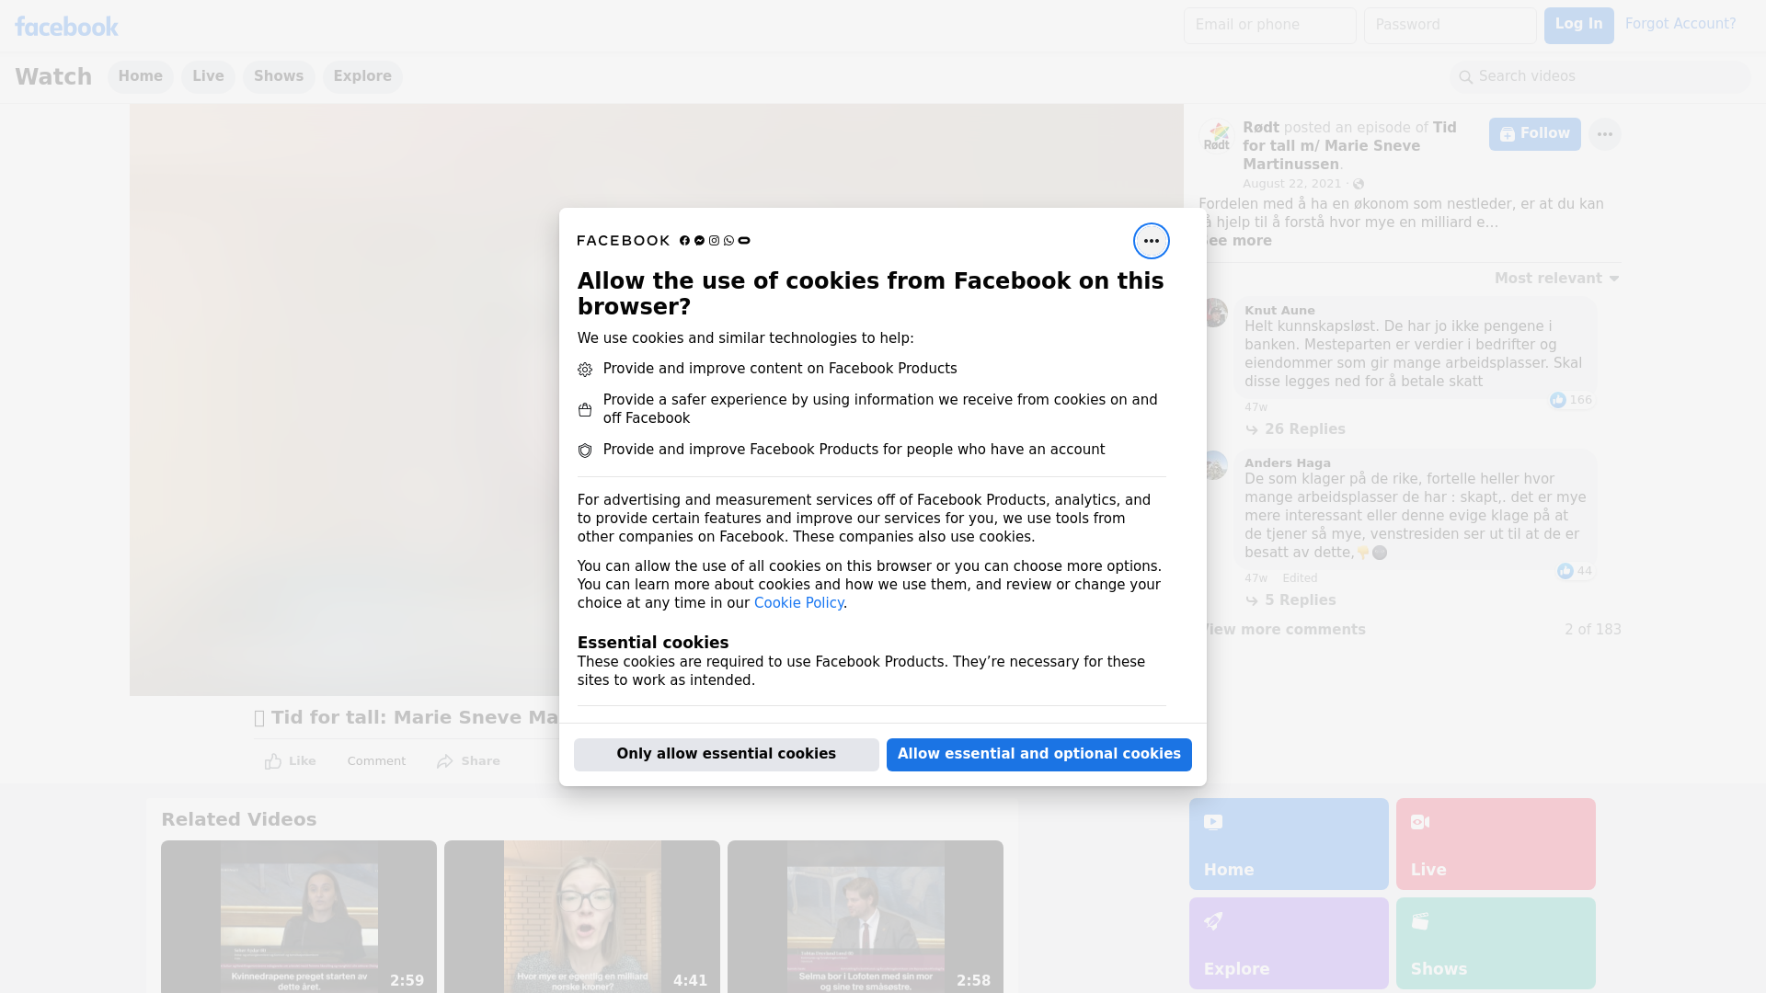Click Allow essential and optional cookies

pyautogui.click(x=1038, y=754)
